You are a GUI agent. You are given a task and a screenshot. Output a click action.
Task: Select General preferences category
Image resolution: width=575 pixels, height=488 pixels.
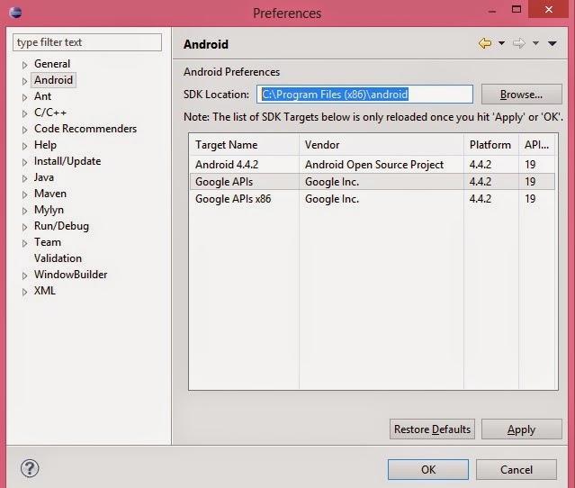[x=52, y=64]
